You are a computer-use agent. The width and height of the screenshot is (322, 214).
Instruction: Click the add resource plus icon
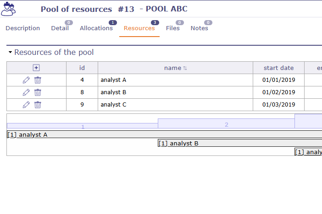[x=36, y=68]
